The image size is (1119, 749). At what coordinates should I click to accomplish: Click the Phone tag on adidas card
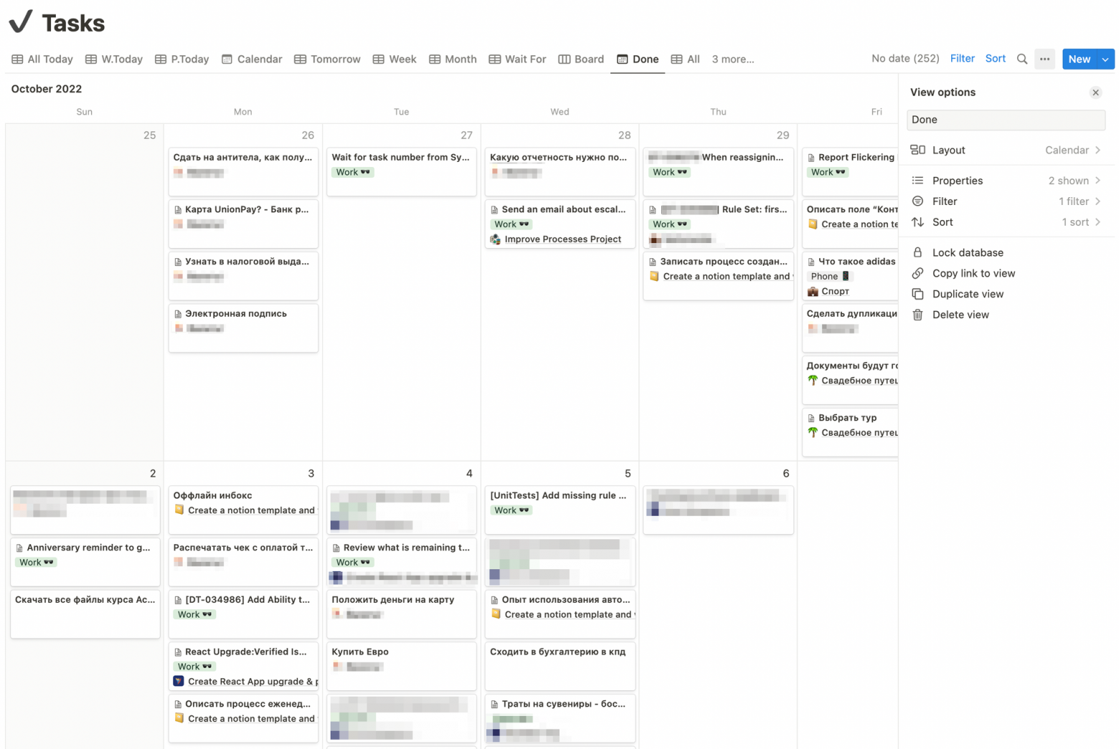coord(830,277)
